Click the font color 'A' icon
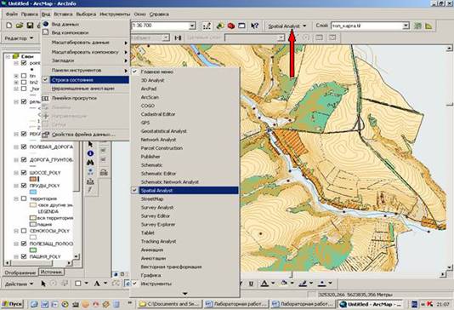The width and height of the screenshot is (454, 310). point(264,284)
